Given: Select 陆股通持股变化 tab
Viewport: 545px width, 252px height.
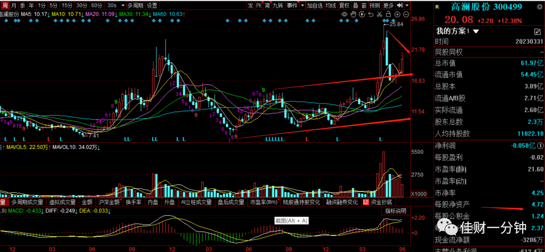Looking at the screenshot, I should (x=302, y=202).
